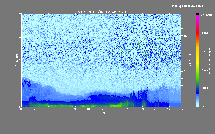Click the "10" tick on the kft axis
Image resolution: width=215 pixels, height=134 pixels.
[185, 36]
